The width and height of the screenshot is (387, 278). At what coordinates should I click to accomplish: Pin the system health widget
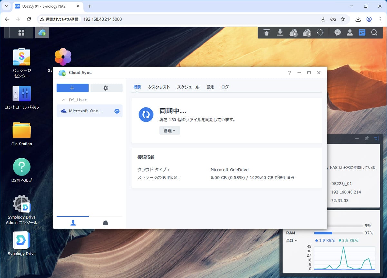366,138
